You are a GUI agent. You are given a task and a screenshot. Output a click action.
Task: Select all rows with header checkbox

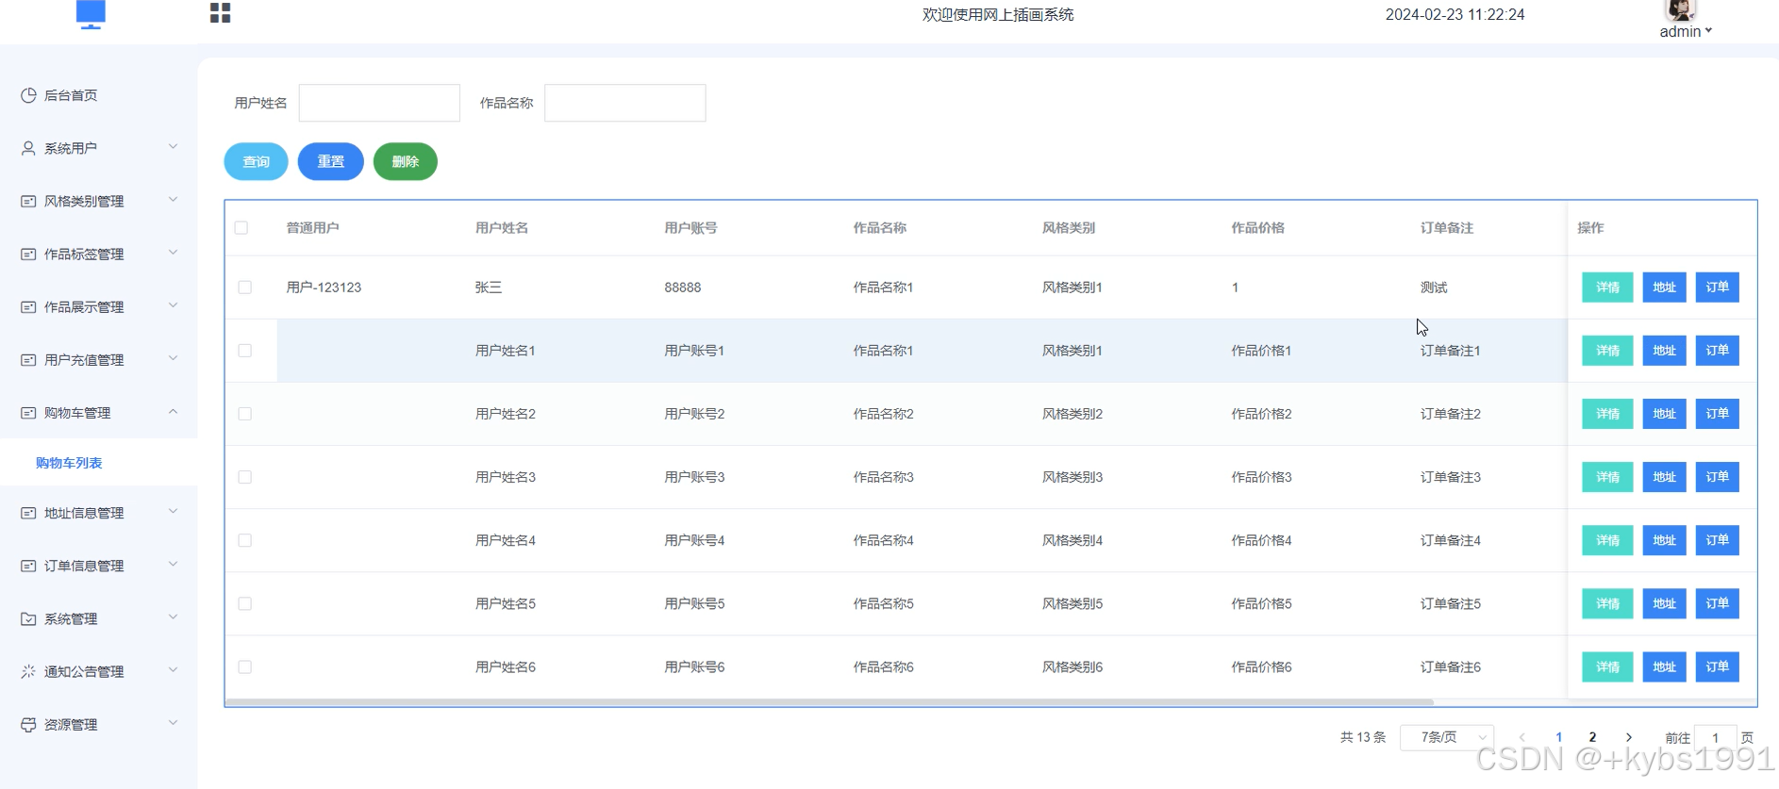tap(241, 227)
